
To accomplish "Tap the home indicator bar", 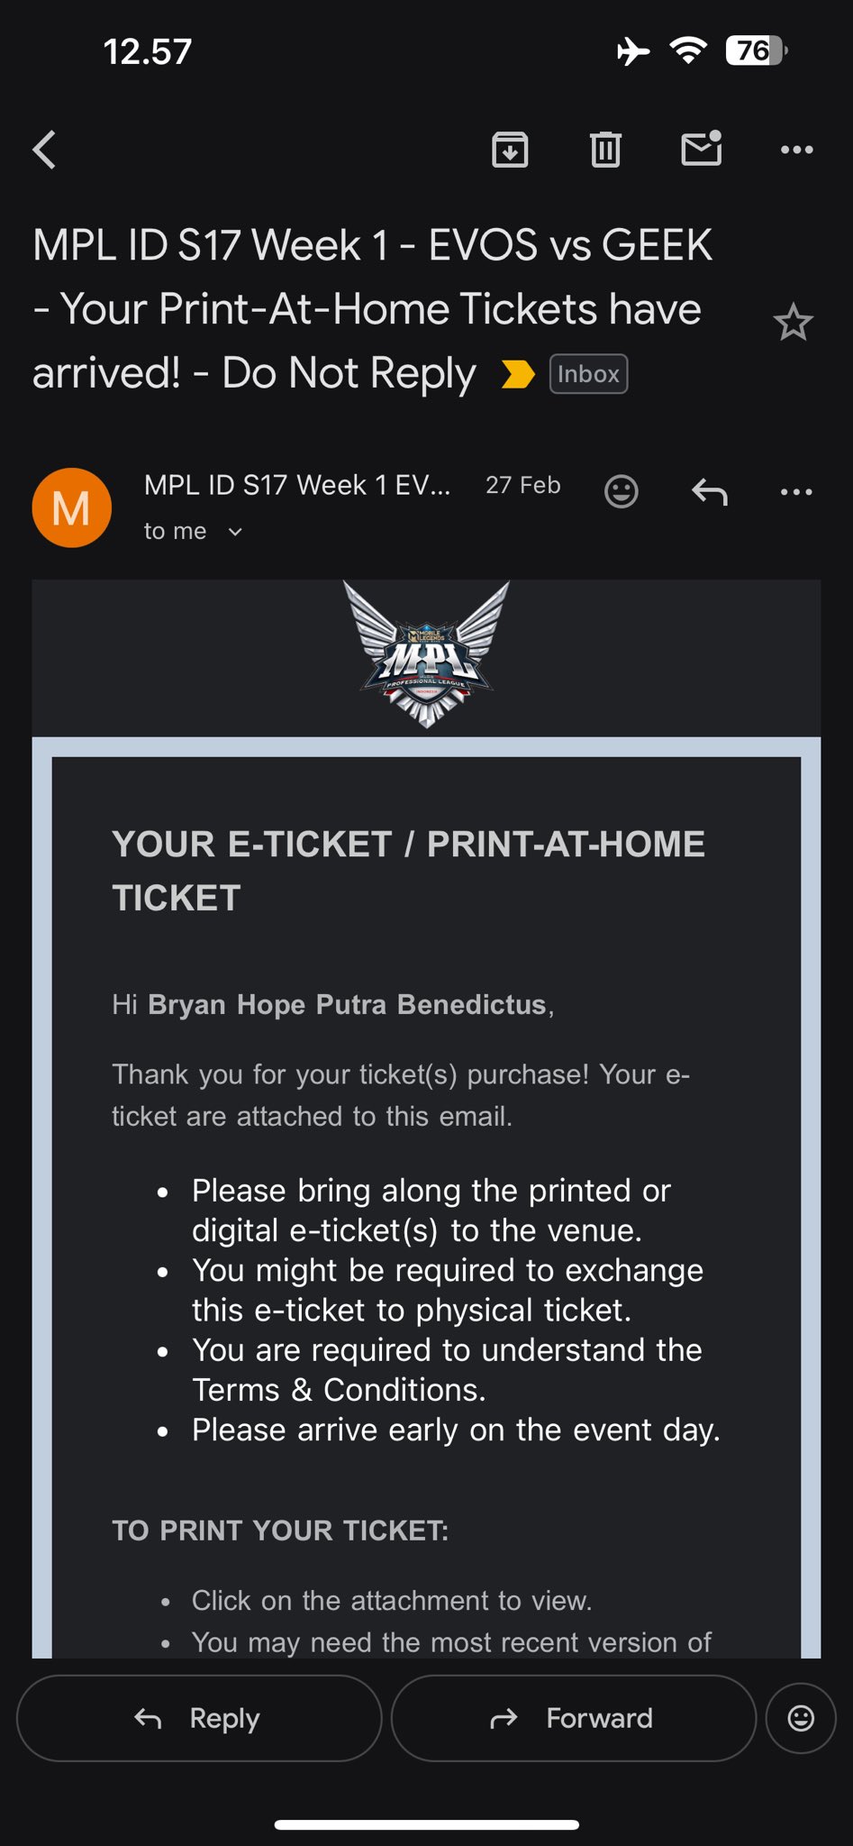I will (x=426, y=1825).
